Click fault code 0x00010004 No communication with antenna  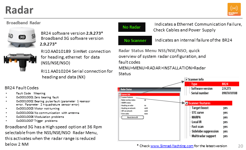tap(48, 113)
